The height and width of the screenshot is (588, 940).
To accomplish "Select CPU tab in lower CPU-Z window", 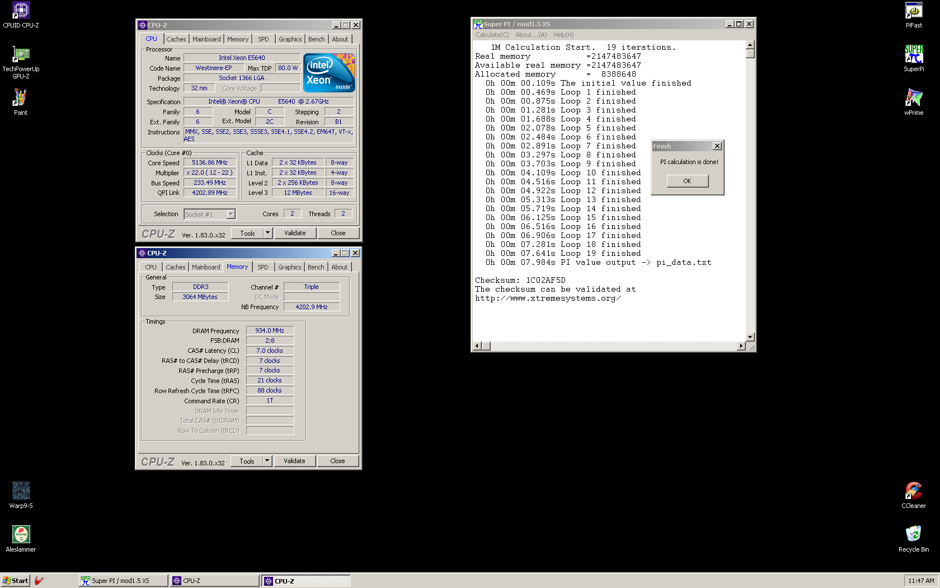I will pos(151,267).
